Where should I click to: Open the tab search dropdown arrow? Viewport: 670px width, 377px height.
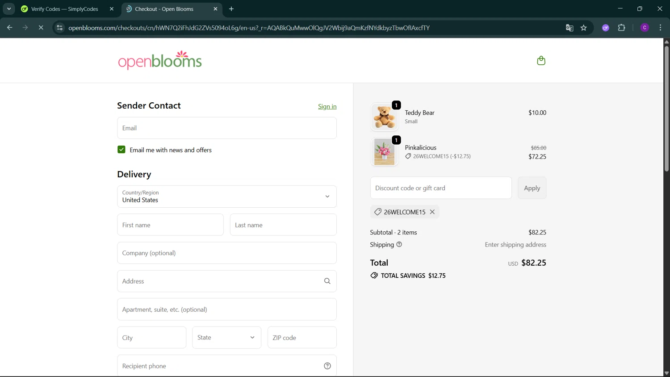tap(9, 9)
